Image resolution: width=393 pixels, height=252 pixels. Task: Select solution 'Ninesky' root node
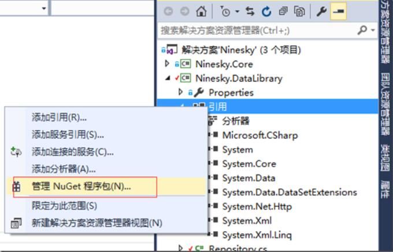coord(241,50)
